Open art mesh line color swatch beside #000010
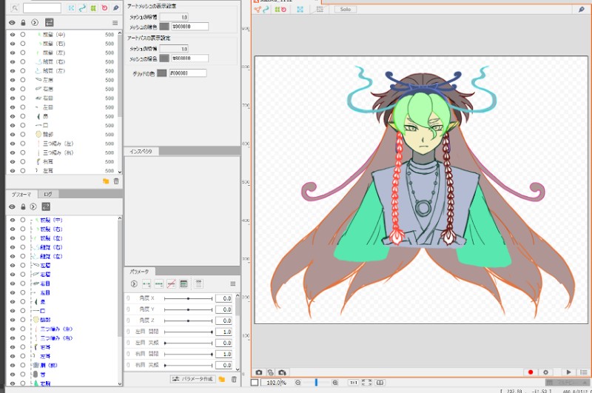This screenshot has width=592, height=393. pos(164,27)
